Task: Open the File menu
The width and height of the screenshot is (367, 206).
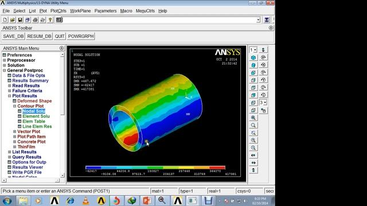Action: click(6, 11)
